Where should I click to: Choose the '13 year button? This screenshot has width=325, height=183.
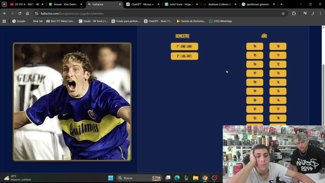coord(278,73)
